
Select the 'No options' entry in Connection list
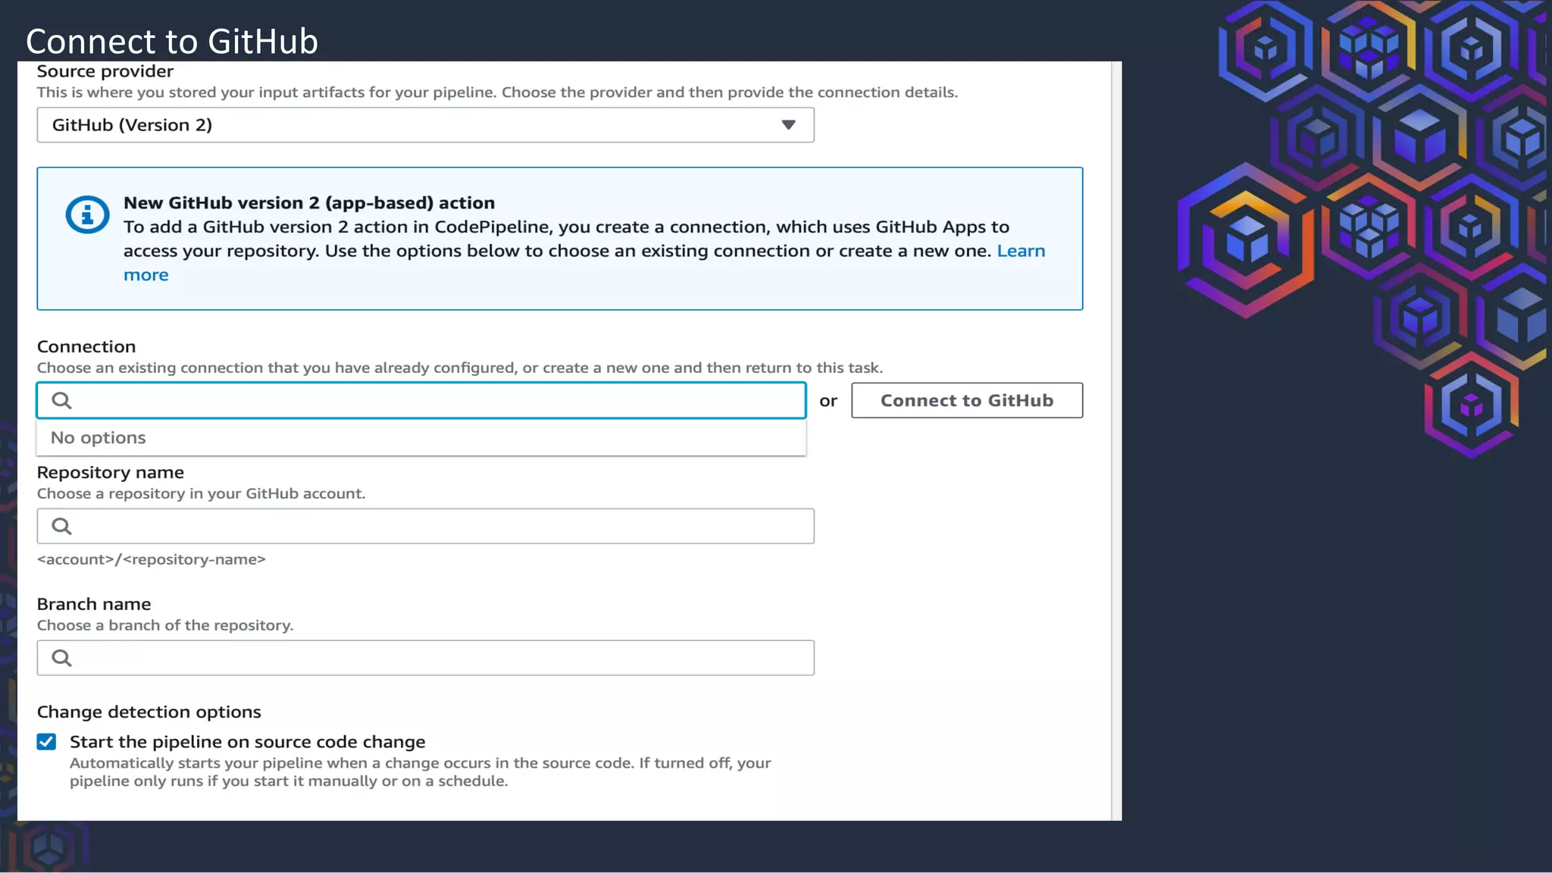(421, 437)
